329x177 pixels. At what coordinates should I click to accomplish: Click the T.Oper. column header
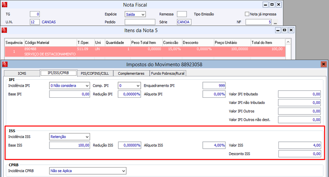[x=85, y=43]
